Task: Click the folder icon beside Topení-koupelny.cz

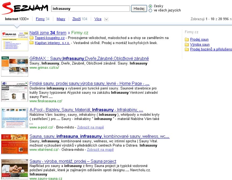Action: (x=31, y=38)
